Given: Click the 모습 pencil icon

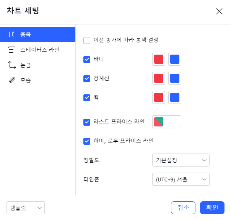Looking at the screenshot, I should pyautogui.click(x=11, y=81).
